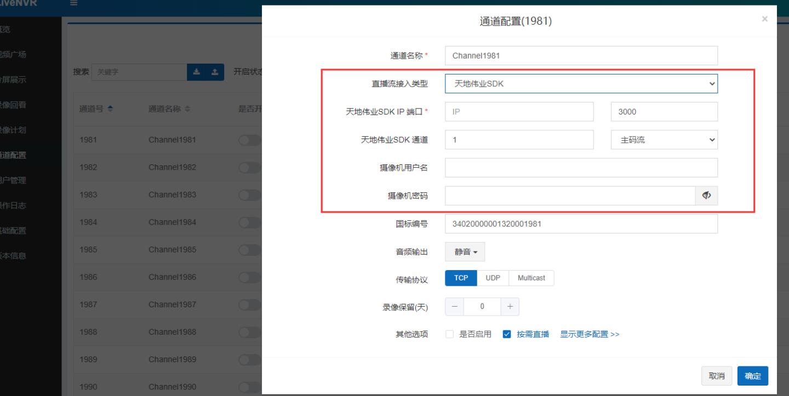
Task: Click Channel1984 name cell
Action: [x=172, y=222]
